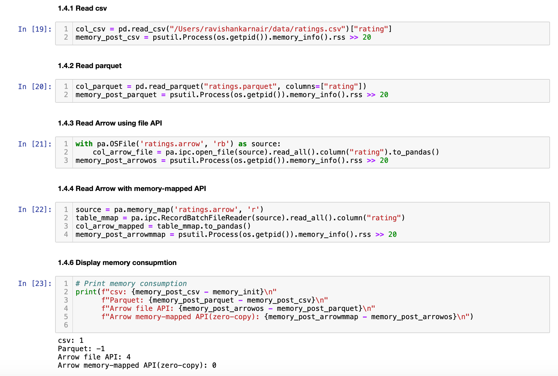The image size is (558, 376).
Task: Select the "1.4.2 Read parquet" heading cell
Action: pos(90,66)
